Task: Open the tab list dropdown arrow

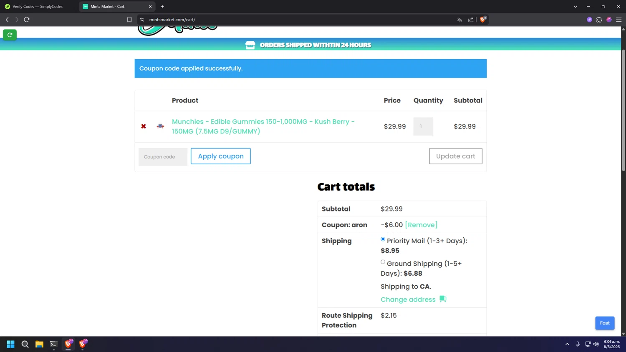Action: pyautogui.click(x=575, y=7)
